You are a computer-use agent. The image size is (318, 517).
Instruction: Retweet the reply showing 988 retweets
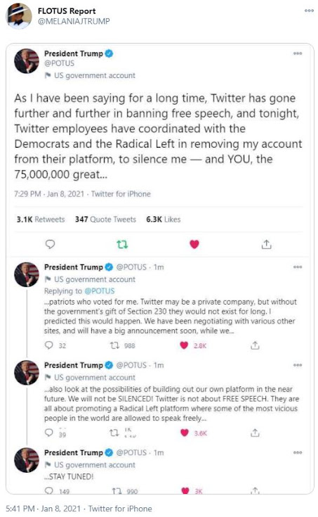coord(114,345)
